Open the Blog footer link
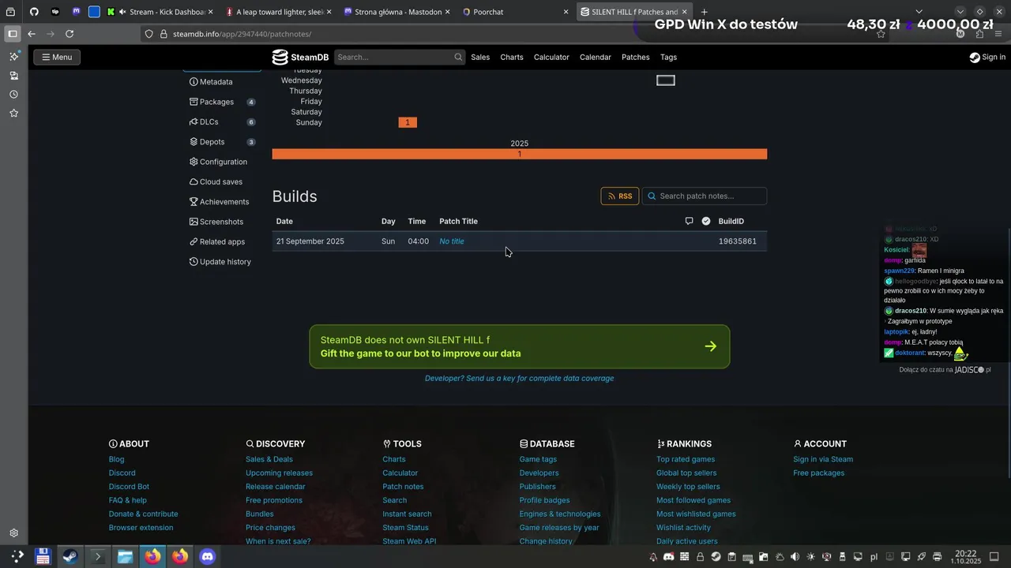The image size is (1011, 568). tap(116, 459)
